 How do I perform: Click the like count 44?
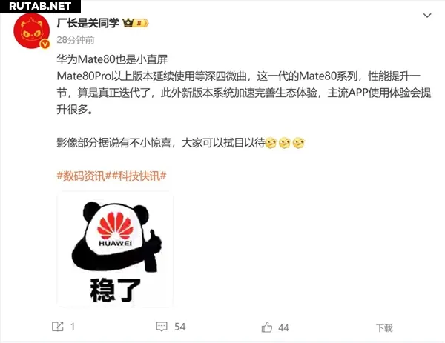click(x=283, y=328)
